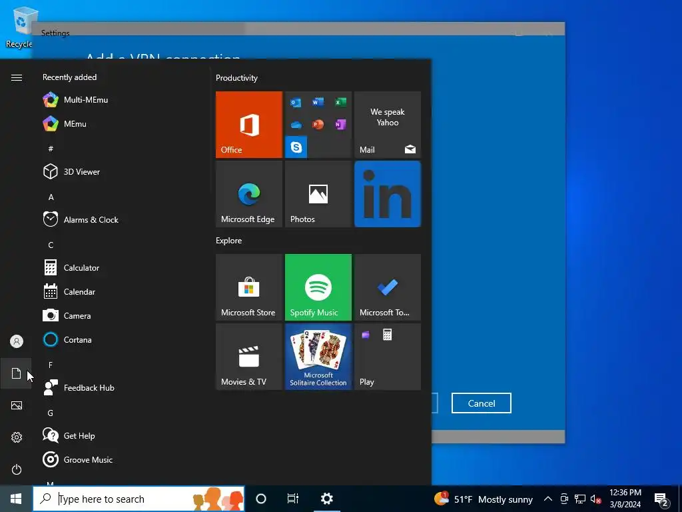Open the Play folder tile
Screen dimensions: 682x512
[388, 357]
